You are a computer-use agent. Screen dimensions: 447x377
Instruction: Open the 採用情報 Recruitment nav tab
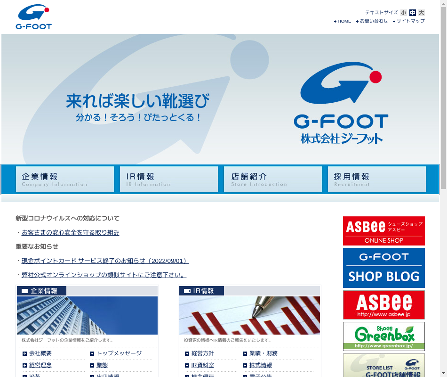[377, 180]
